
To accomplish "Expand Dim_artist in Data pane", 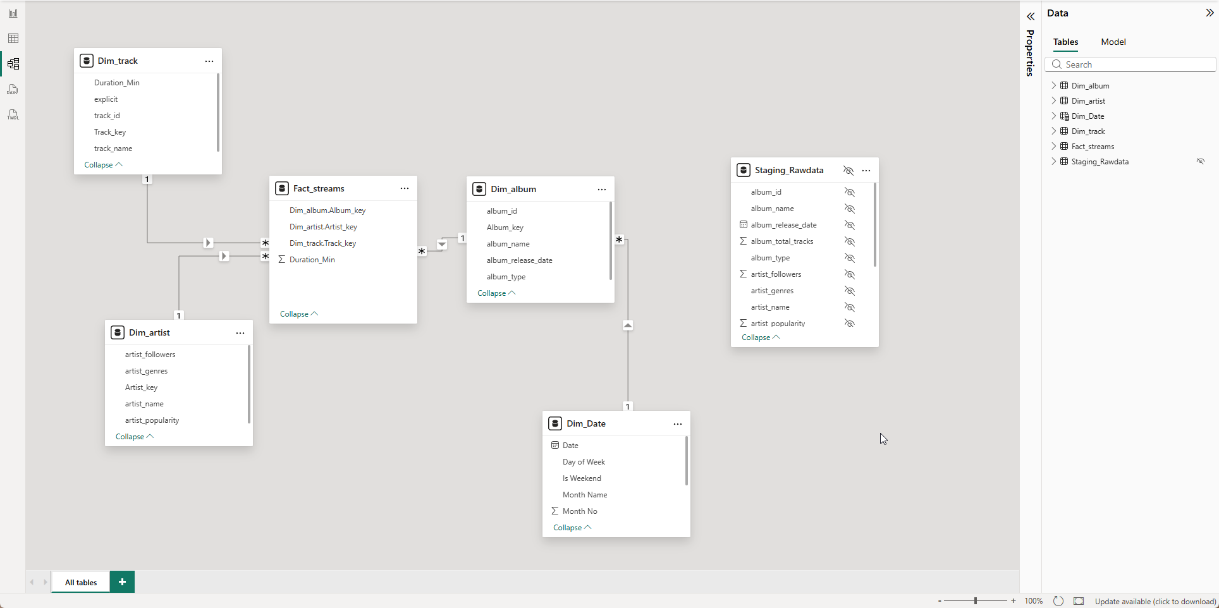I will coord(1053,100).
